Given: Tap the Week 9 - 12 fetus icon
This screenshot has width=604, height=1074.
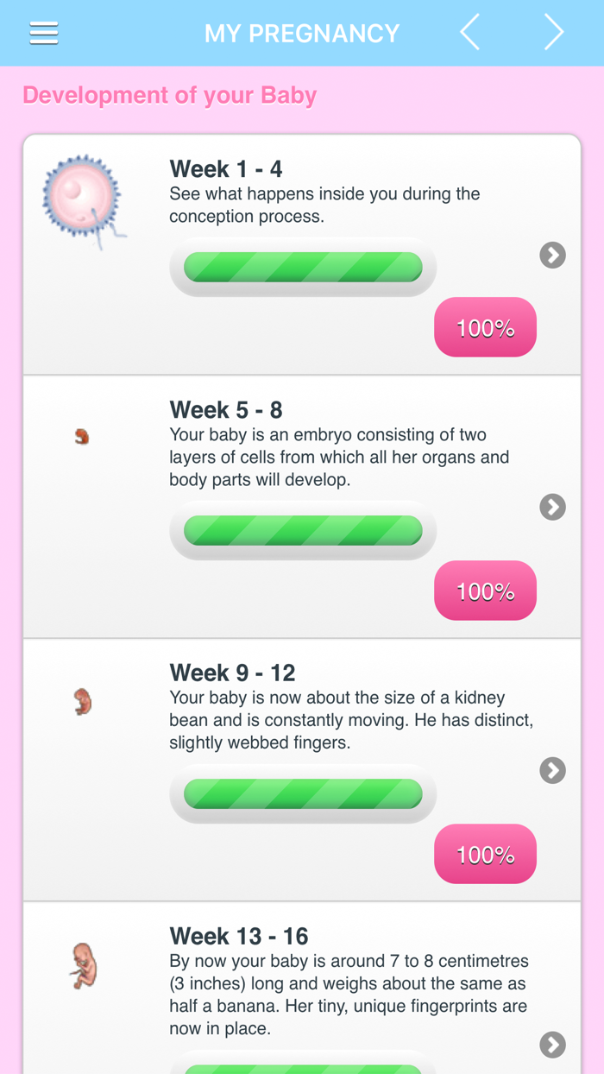Looking at the screenshot, I should tap(83, 701).
